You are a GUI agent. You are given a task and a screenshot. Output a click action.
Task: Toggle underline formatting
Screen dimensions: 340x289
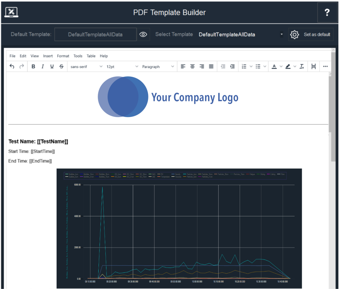point(52,66)
